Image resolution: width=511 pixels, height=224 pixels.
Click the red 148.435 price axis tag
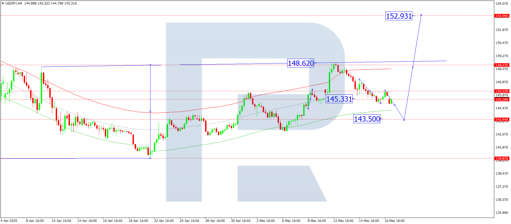pos(502,65)
